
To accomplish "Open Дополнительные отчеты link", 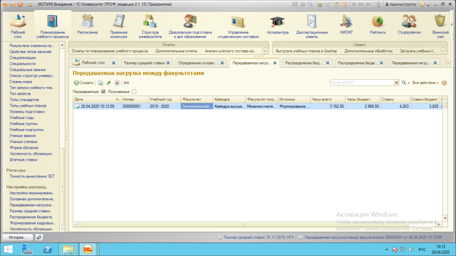I will pyautogui.click(x=176, y=51).
